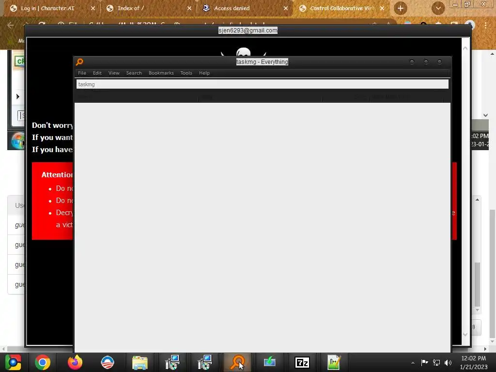Click the Everything magnifier icon in title bar
This screenshot has height=372, width=496.
pos(80,62)
